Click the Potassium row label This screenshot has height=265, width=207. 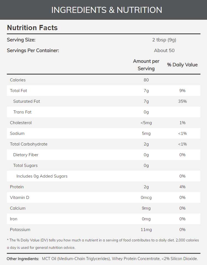tap(20, 230)
